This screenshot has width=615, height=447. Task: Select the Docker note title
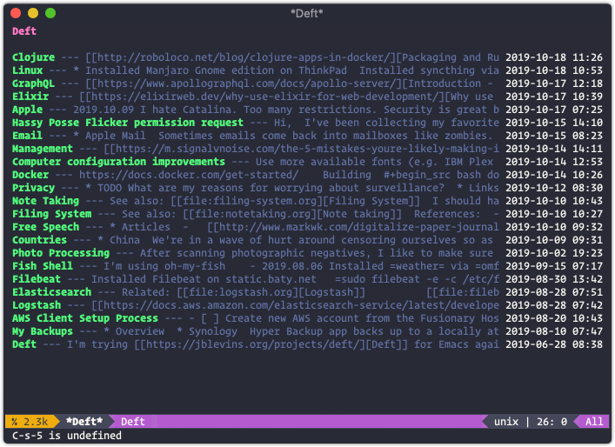[x=30, y=175]
